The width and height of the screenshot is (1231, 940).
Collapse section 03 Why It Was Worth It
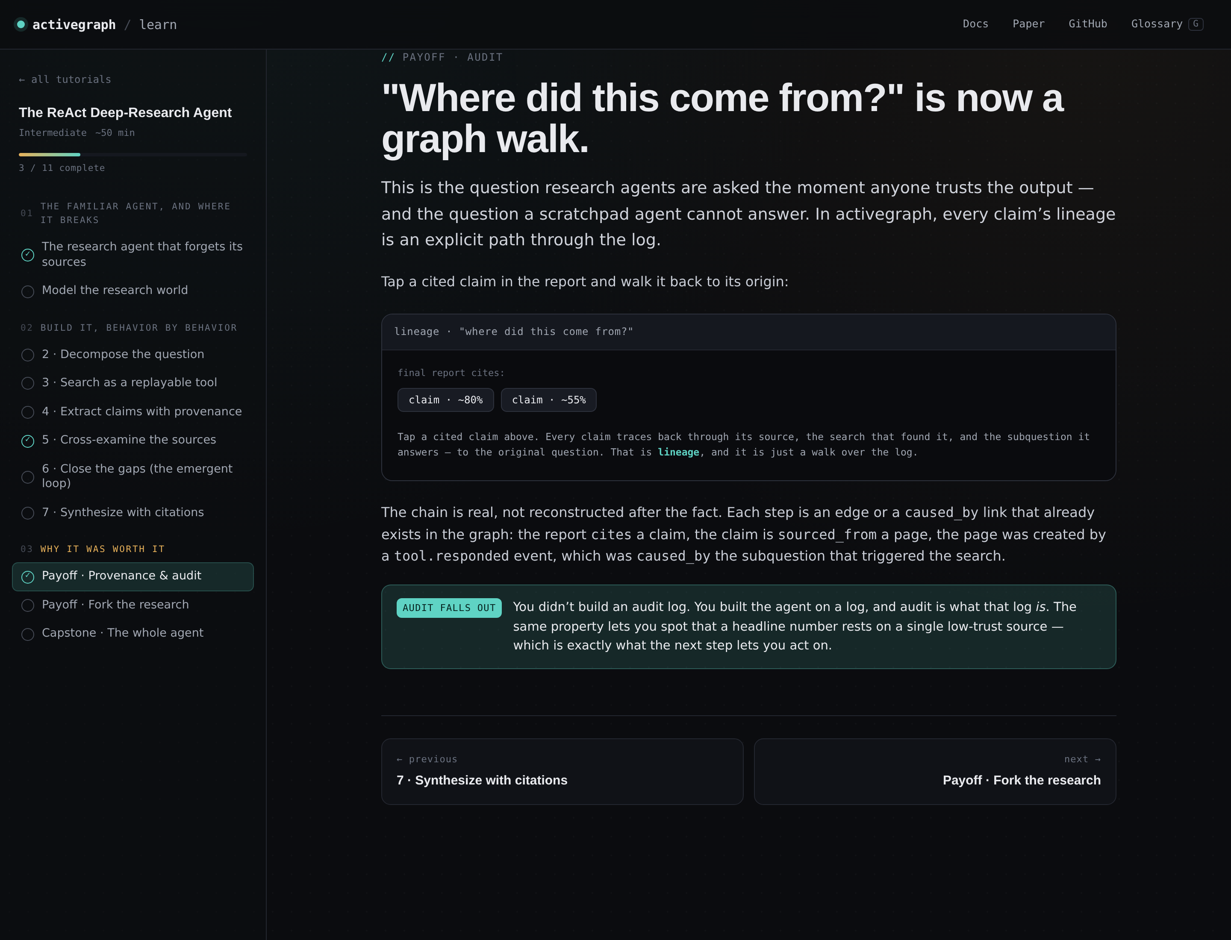click(x=93, y=549)
